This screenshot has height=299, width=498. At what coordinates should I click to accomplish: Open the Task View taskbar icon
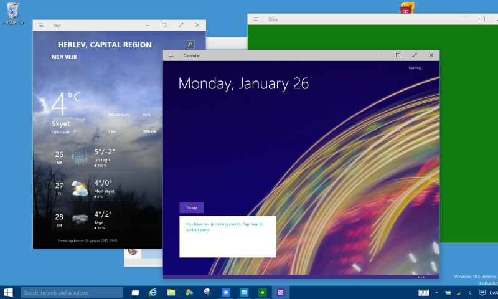click(x=136, y=292)
